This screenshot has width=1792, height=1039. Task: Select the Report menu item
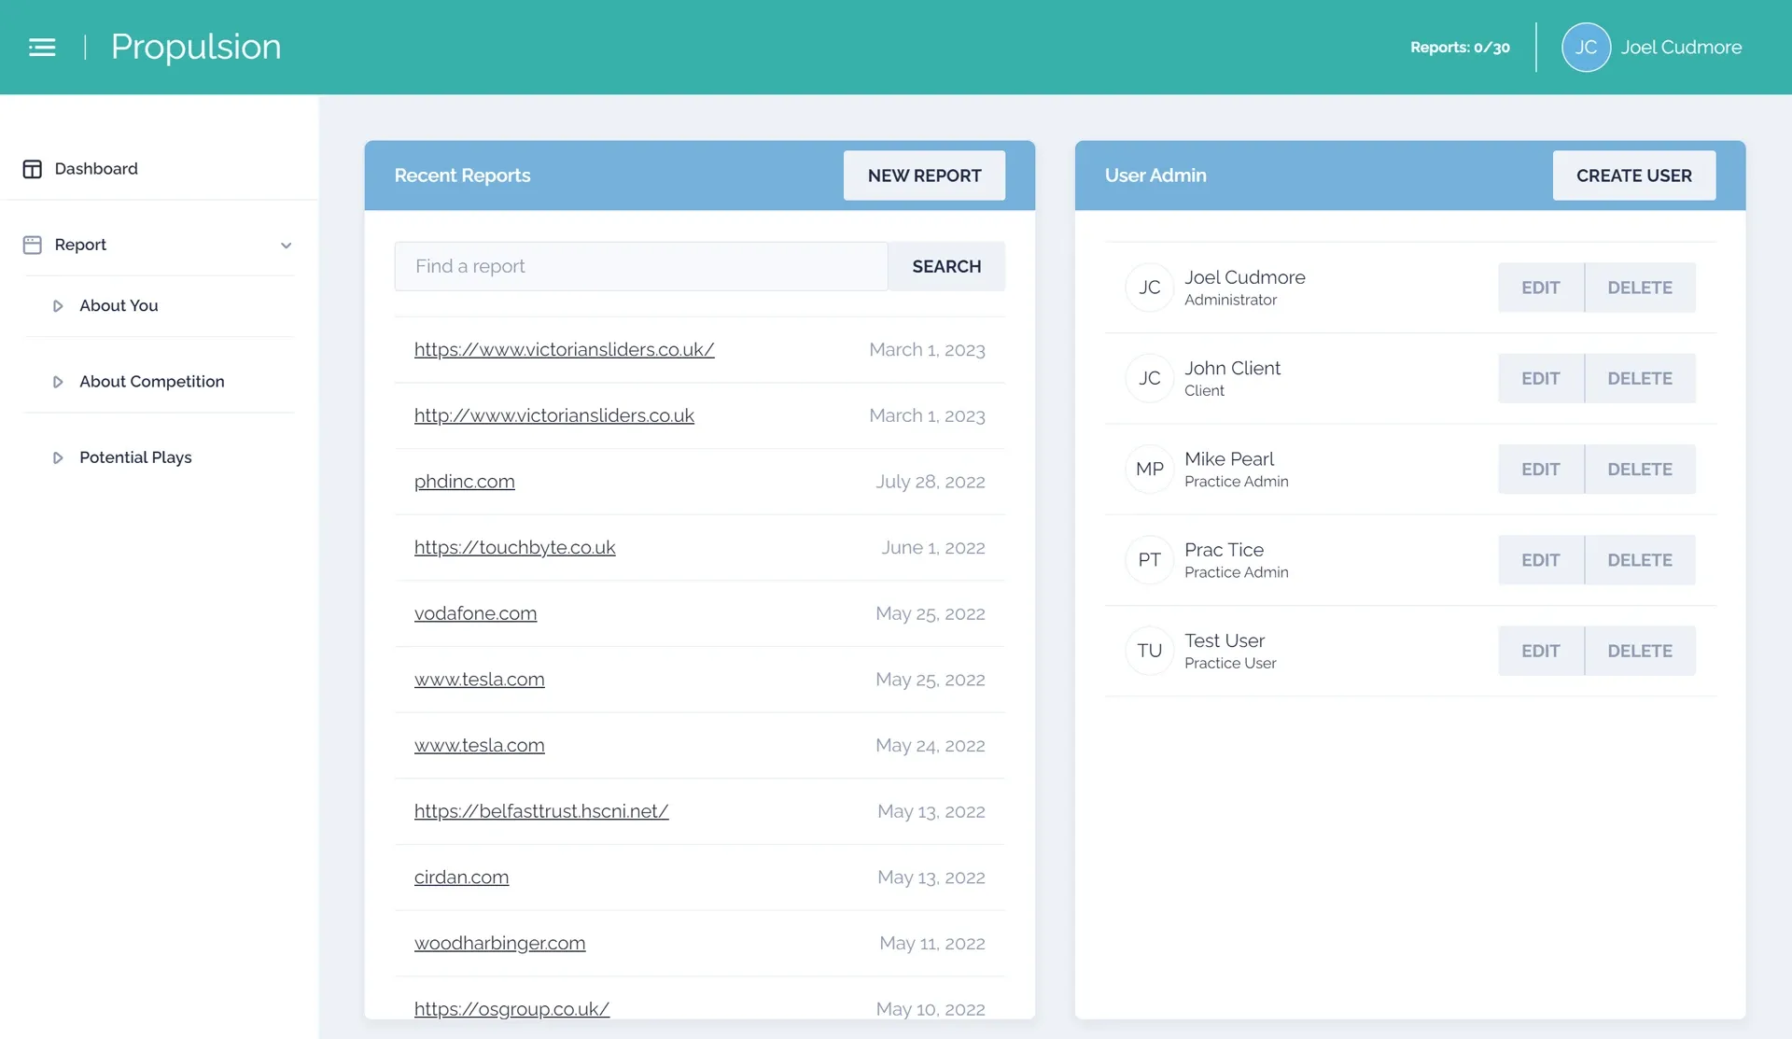click(80, 245)
